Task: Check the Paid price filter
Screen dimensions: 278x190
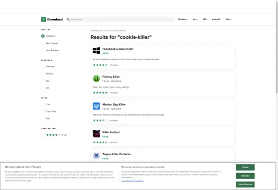Action: pos(43,118)
